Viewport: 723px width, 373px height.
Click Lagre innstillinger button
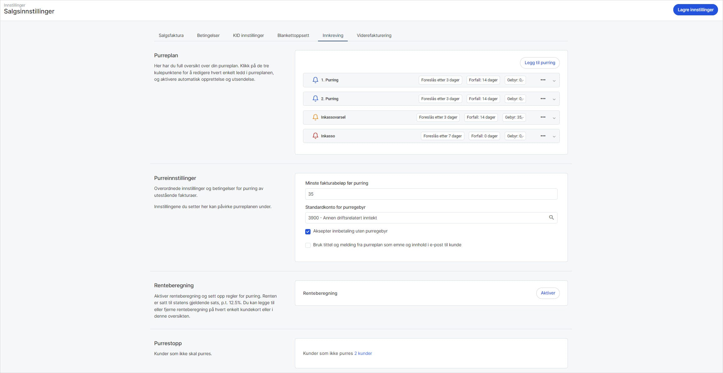click(695, 10)
